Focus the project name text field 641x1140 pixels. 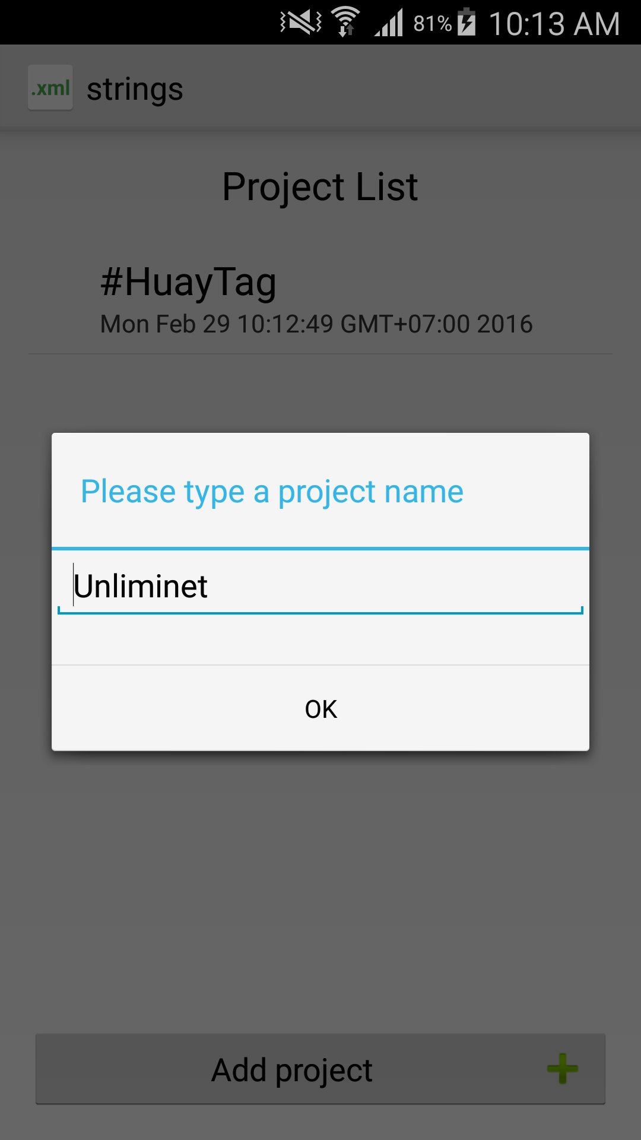tap(320, 587)
